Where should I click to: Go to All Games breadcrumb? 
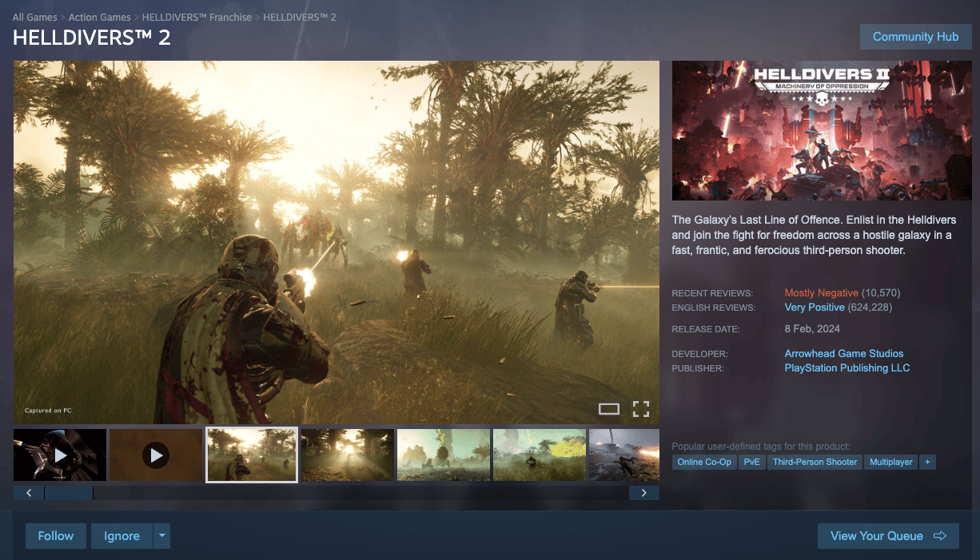(x=34, y=18)
